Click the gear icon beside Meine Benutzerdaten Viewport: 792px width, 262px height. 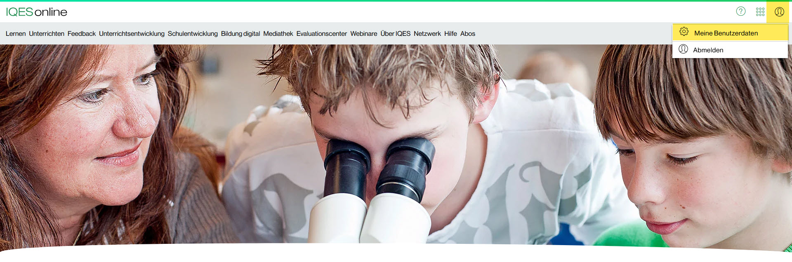coord(684,32)
